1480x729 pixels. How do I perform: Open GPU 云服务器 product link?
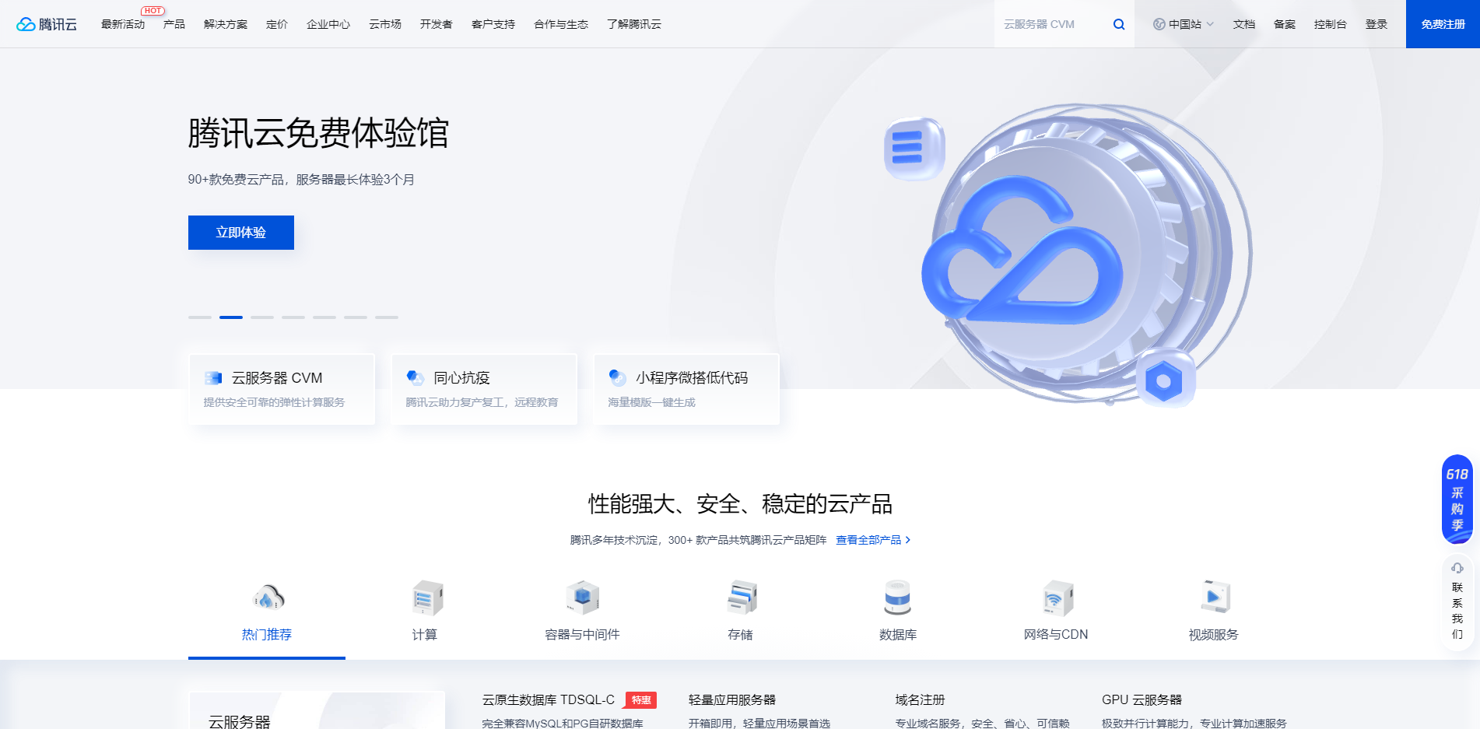click(x=1142, y=700)
